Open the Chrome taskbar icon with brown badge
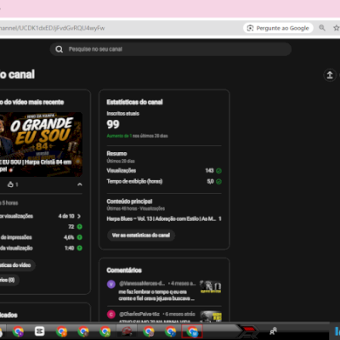 click(83, 331)
